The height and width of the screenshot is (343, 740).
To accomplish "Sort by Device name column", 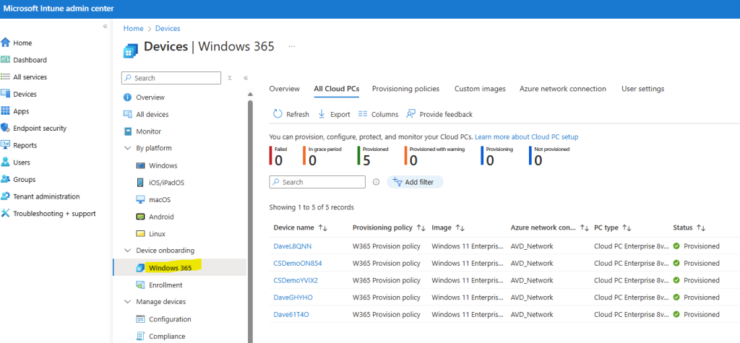I will point(300,227).
